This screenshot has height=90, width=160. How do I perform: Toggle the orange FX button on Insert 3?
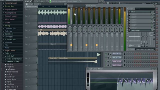[86, 45]
